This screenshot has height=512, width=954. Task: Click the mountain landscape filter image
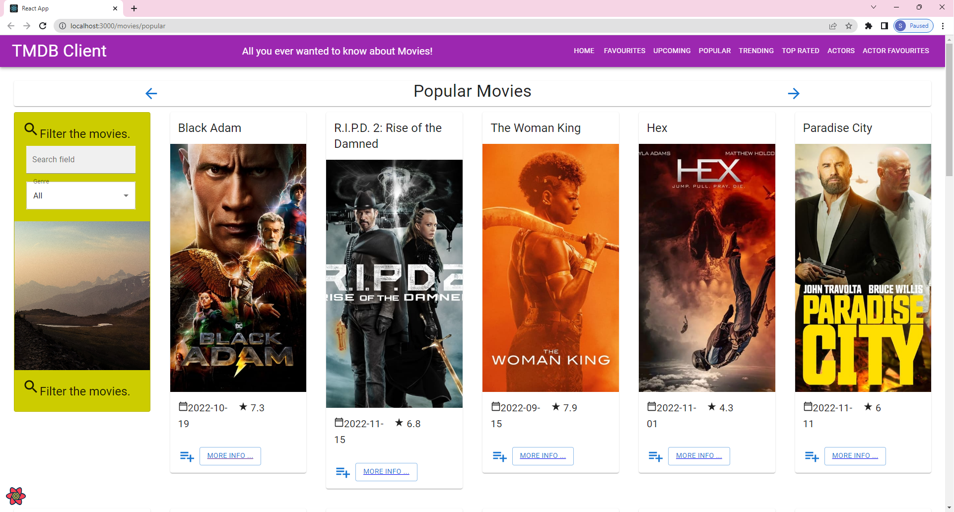[x=82, y=296]
